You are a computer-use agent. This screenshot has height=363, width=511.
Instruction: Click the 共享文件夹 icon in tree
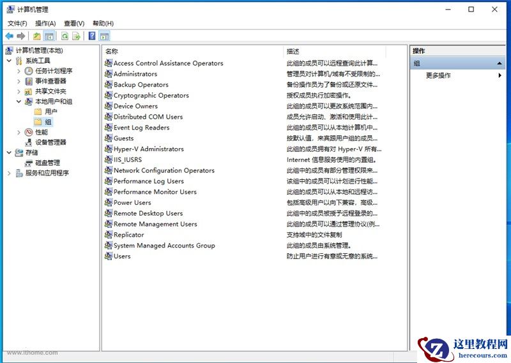29,91
